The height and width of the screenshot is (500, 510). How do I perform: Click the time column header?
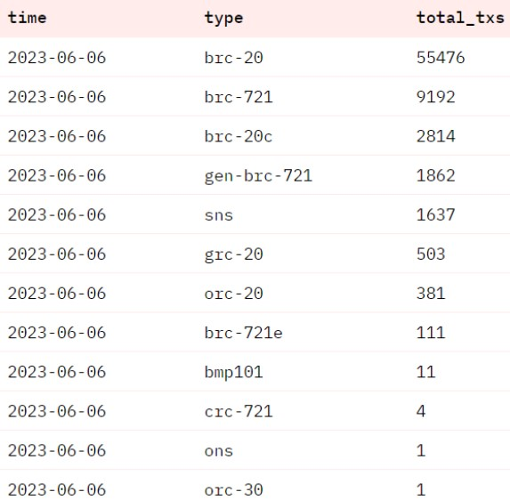coord(27,18)
